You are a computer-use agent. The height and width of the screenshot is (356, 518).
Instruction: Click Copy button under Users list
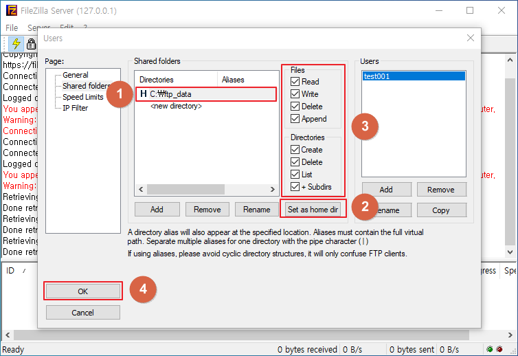click(x=442, y=210)
